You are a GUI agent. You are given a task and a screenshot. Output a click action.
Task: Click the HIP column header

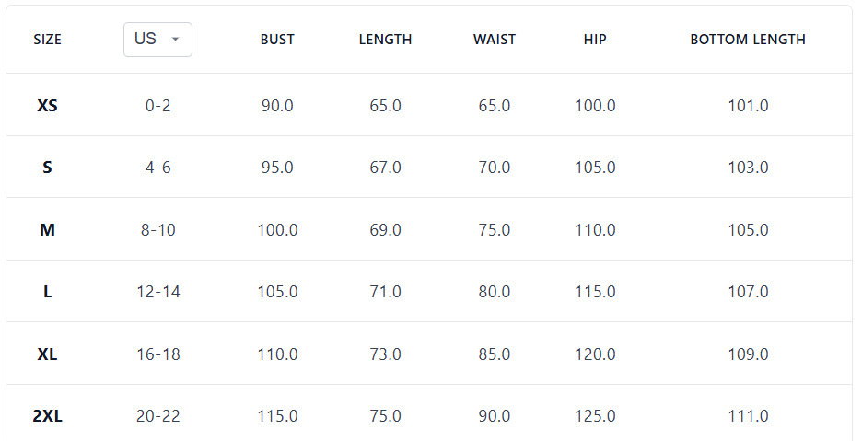tap(595, 40)
